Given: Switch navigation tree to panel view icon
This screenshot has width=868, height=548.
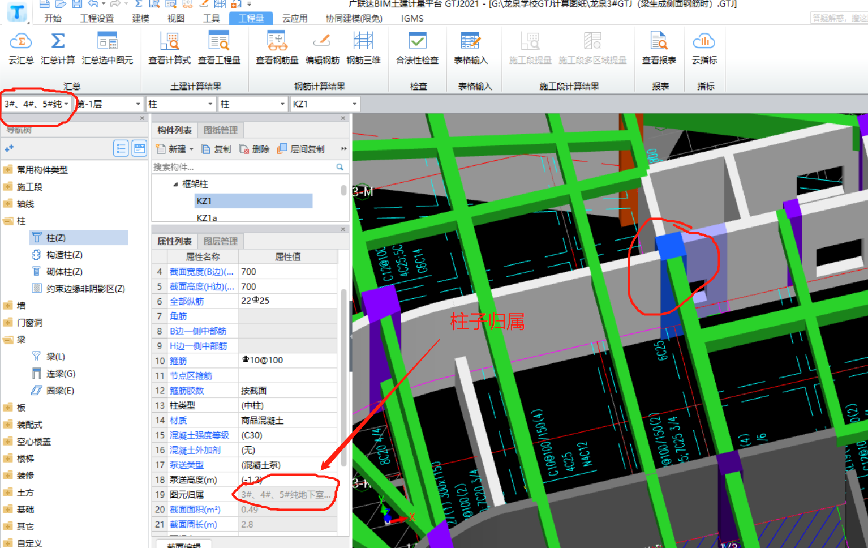Looking at the screenshot, I should pyautogui.click(x=139, y=148).
